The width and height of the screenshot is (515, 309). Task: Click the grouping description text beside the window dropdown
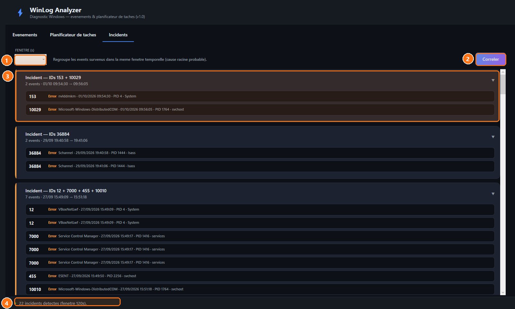[130, 60]
